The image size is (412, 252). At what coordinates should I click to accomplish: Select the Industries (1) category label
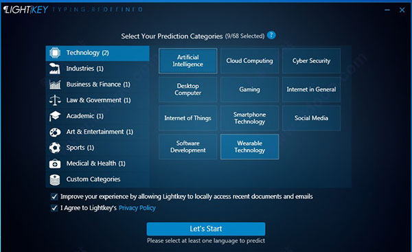[85, 69]
